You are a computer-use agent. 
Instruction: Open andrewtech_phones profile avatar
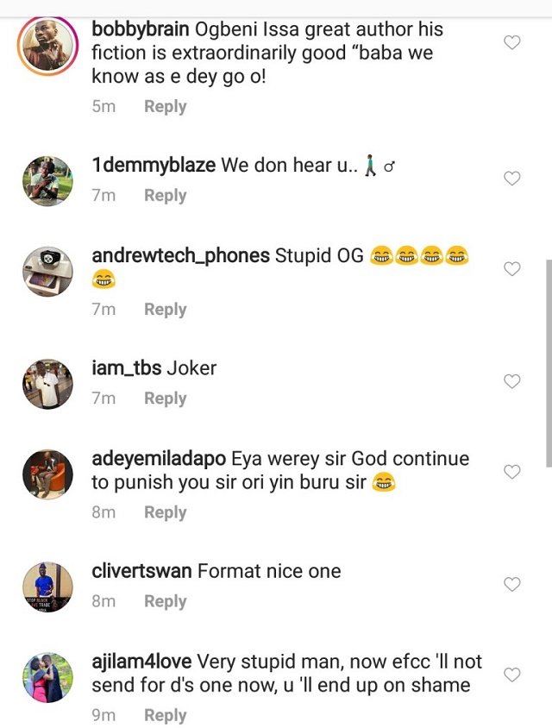tap(47, 272)
